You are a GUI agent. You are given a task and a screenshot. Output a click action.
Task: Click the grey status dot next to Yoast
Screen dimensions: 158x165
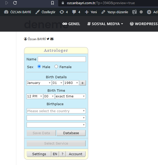point(141,12)
